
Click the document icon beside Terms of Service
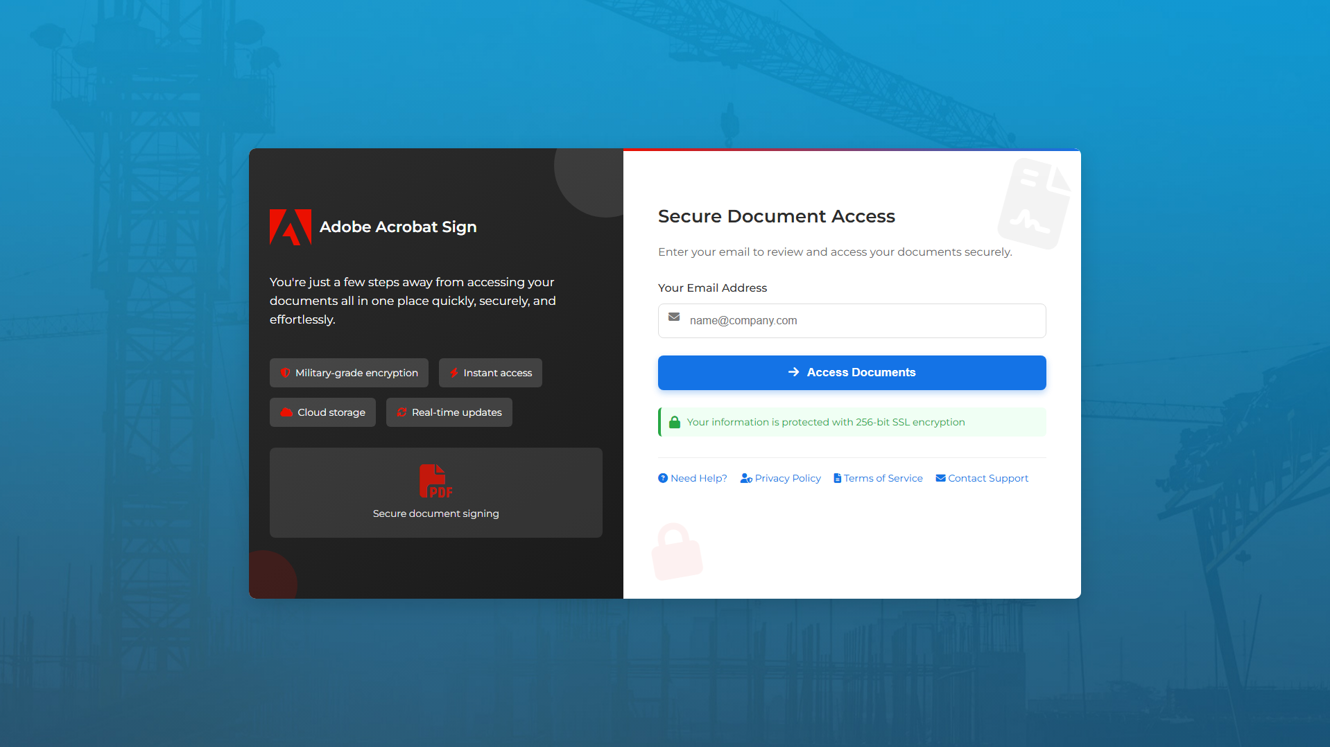point(837,478)
